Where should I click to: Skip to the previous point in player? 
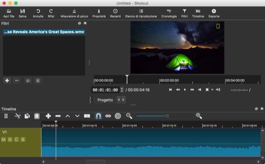click(x=170, y=90)
